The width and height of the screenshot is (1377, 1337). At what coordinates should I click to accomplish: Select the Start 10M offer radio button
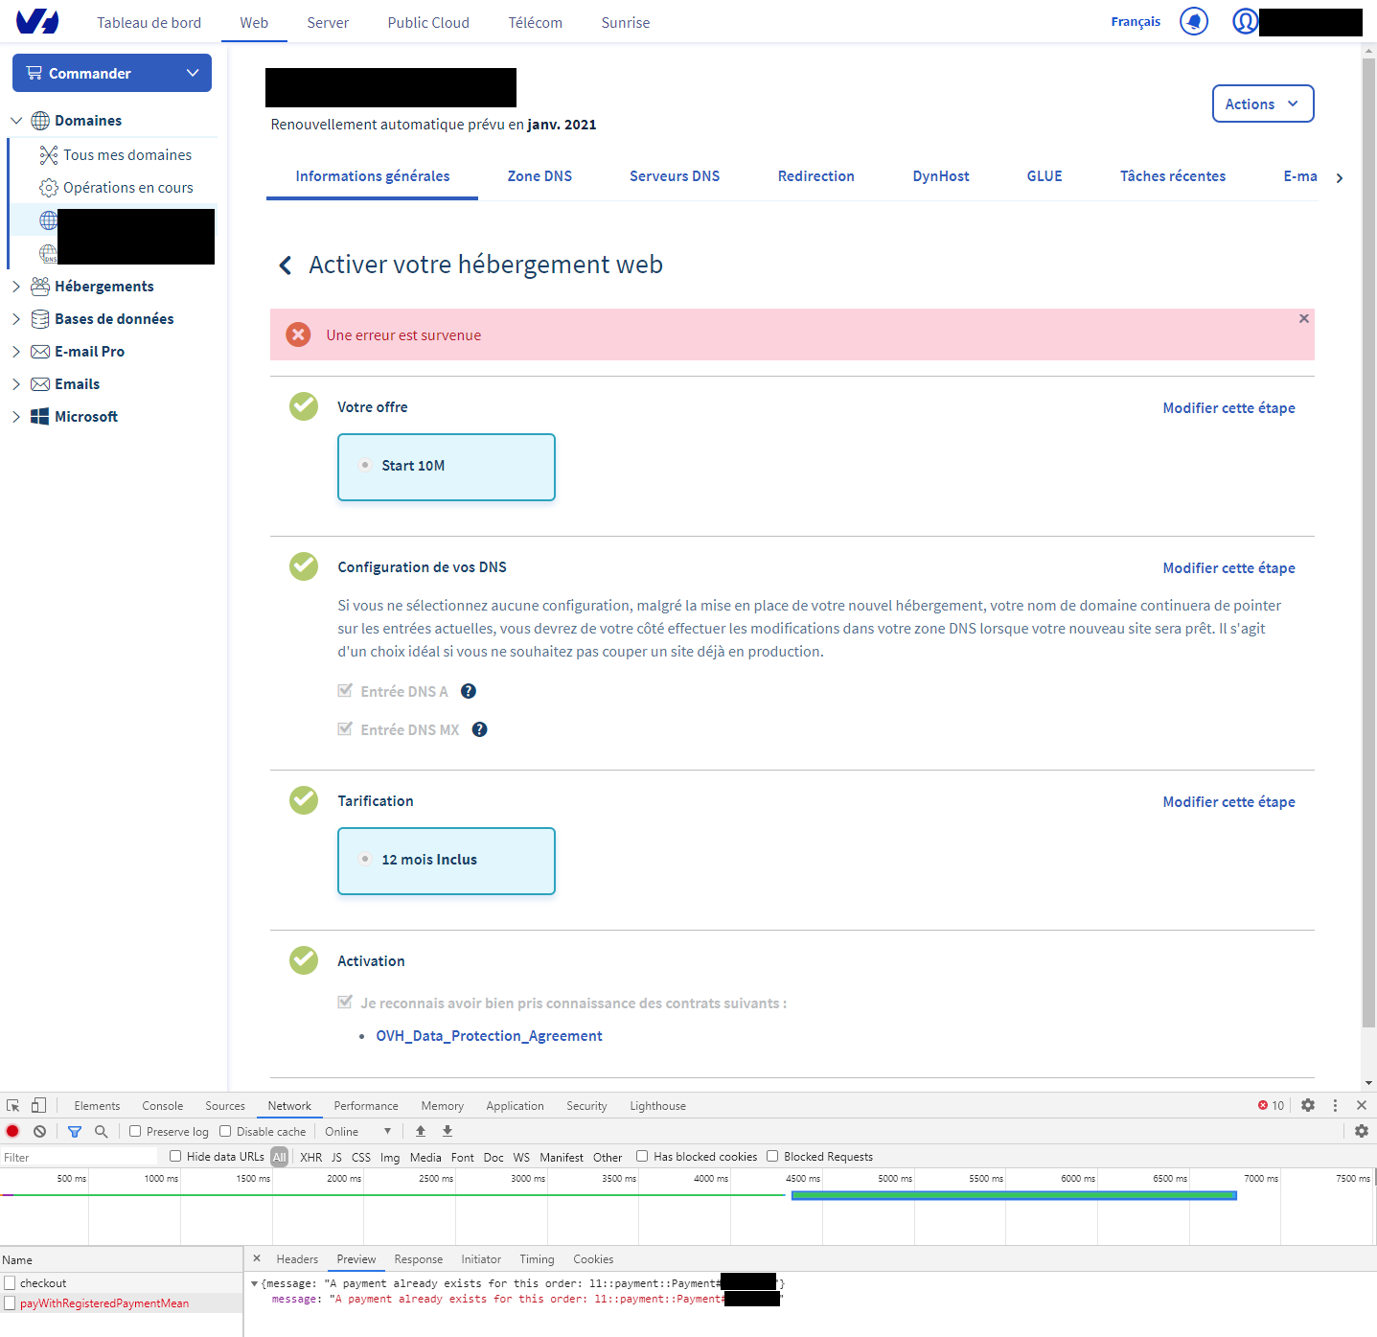click(365, 466)
